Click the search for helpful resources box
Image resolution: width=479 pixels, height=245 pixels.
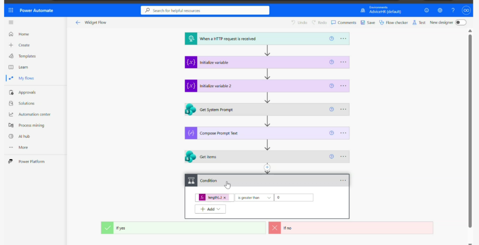(x=205, y=10)
